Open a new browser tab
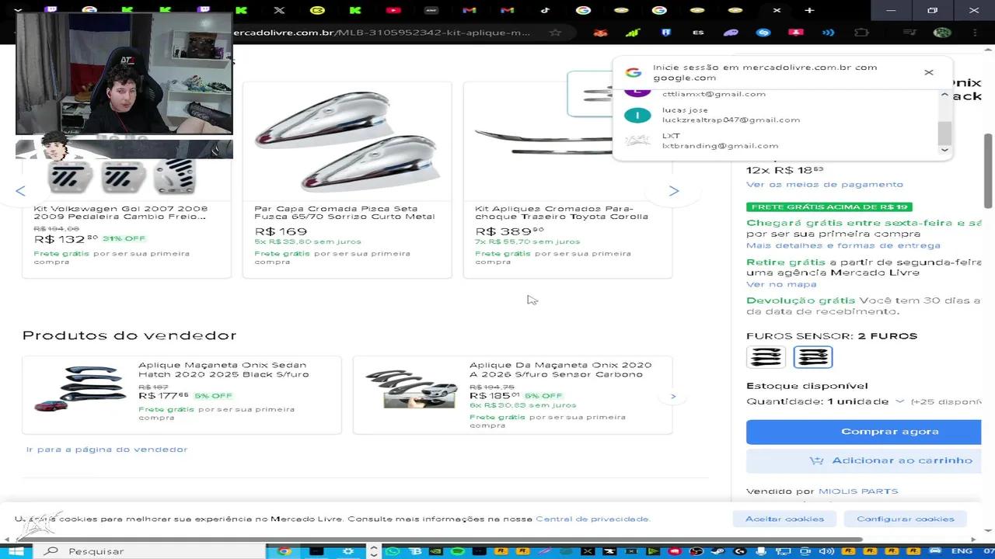This screenshot has height=559, width=995. (809, 10)
